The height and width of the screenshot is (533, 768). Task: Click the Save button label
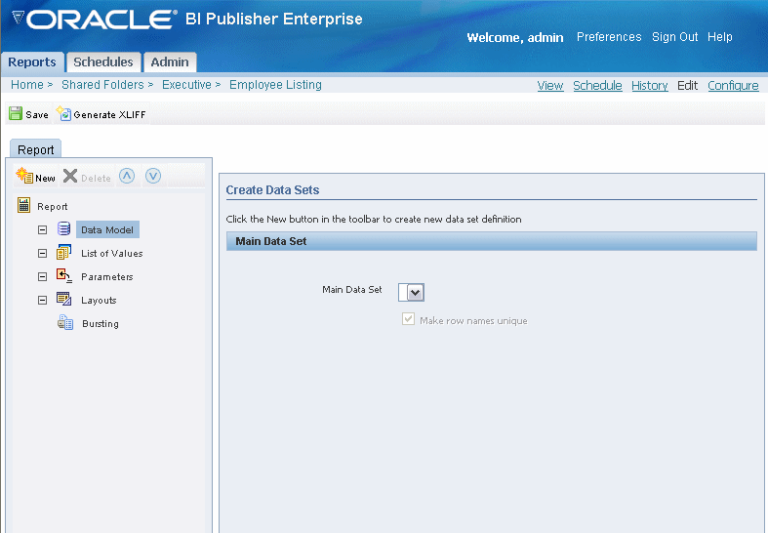(x=37, y=114)
